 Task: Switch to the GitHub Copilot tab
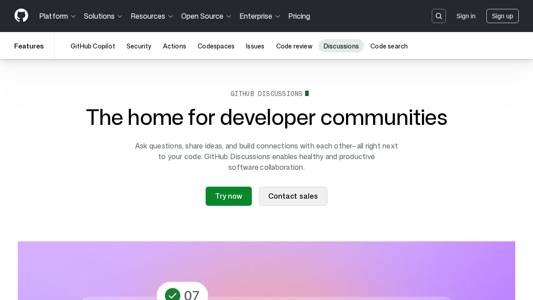[x=93, y=46]
